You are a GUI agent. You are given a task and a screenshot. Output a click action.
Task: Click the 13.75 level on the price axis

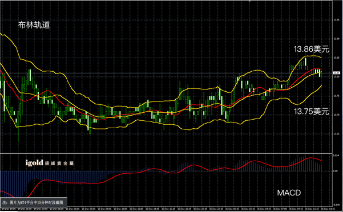pos(336,96)
